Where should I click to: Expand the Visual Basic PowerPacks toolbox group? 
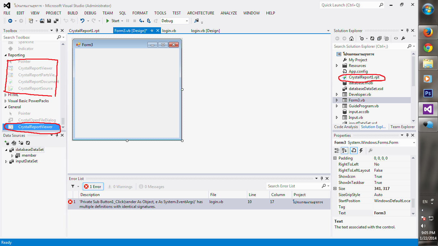6,101
